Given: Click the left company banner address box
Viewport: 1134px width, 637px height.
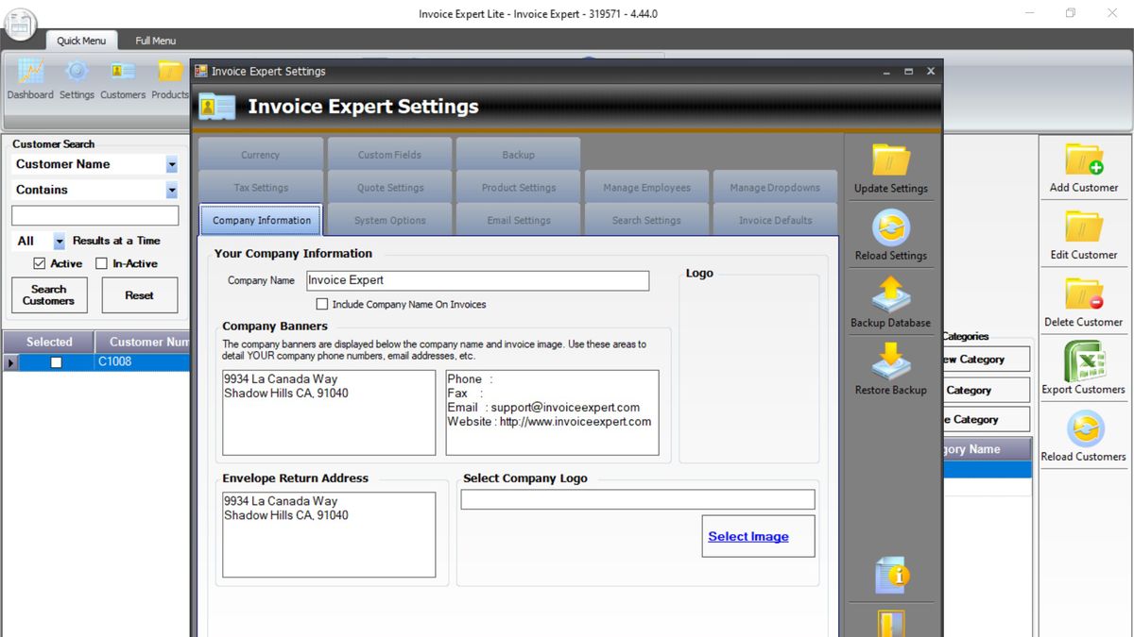Looking at the screenshot, I should (x=329, y=412).
